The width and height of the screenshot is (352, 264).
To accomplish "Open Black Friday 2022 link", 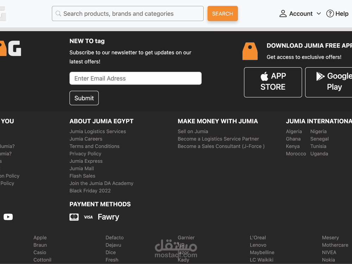I will [x=90, y=190].
